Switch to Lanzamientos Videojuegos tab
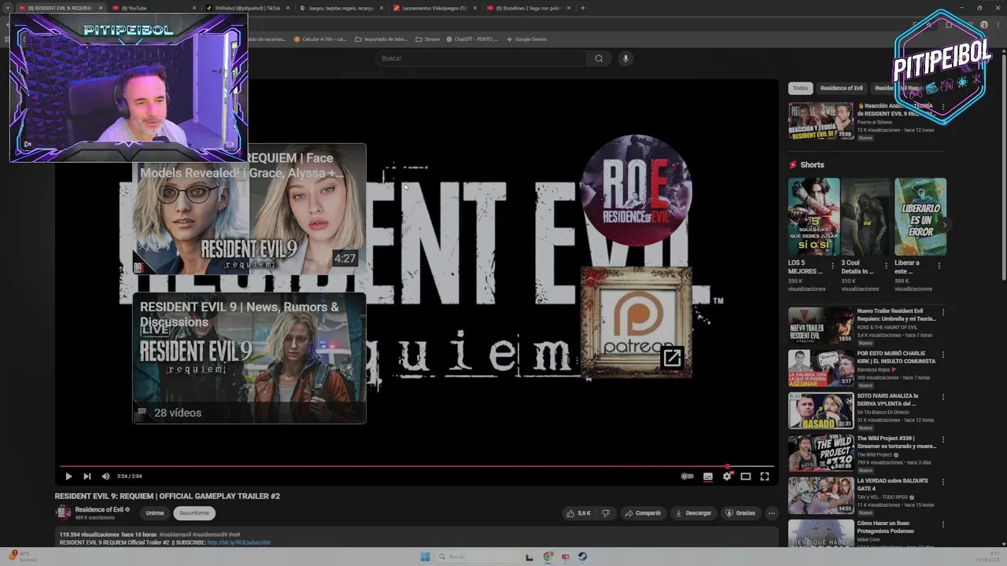The width and height of the screenshot is (1007, 566). 433,8
